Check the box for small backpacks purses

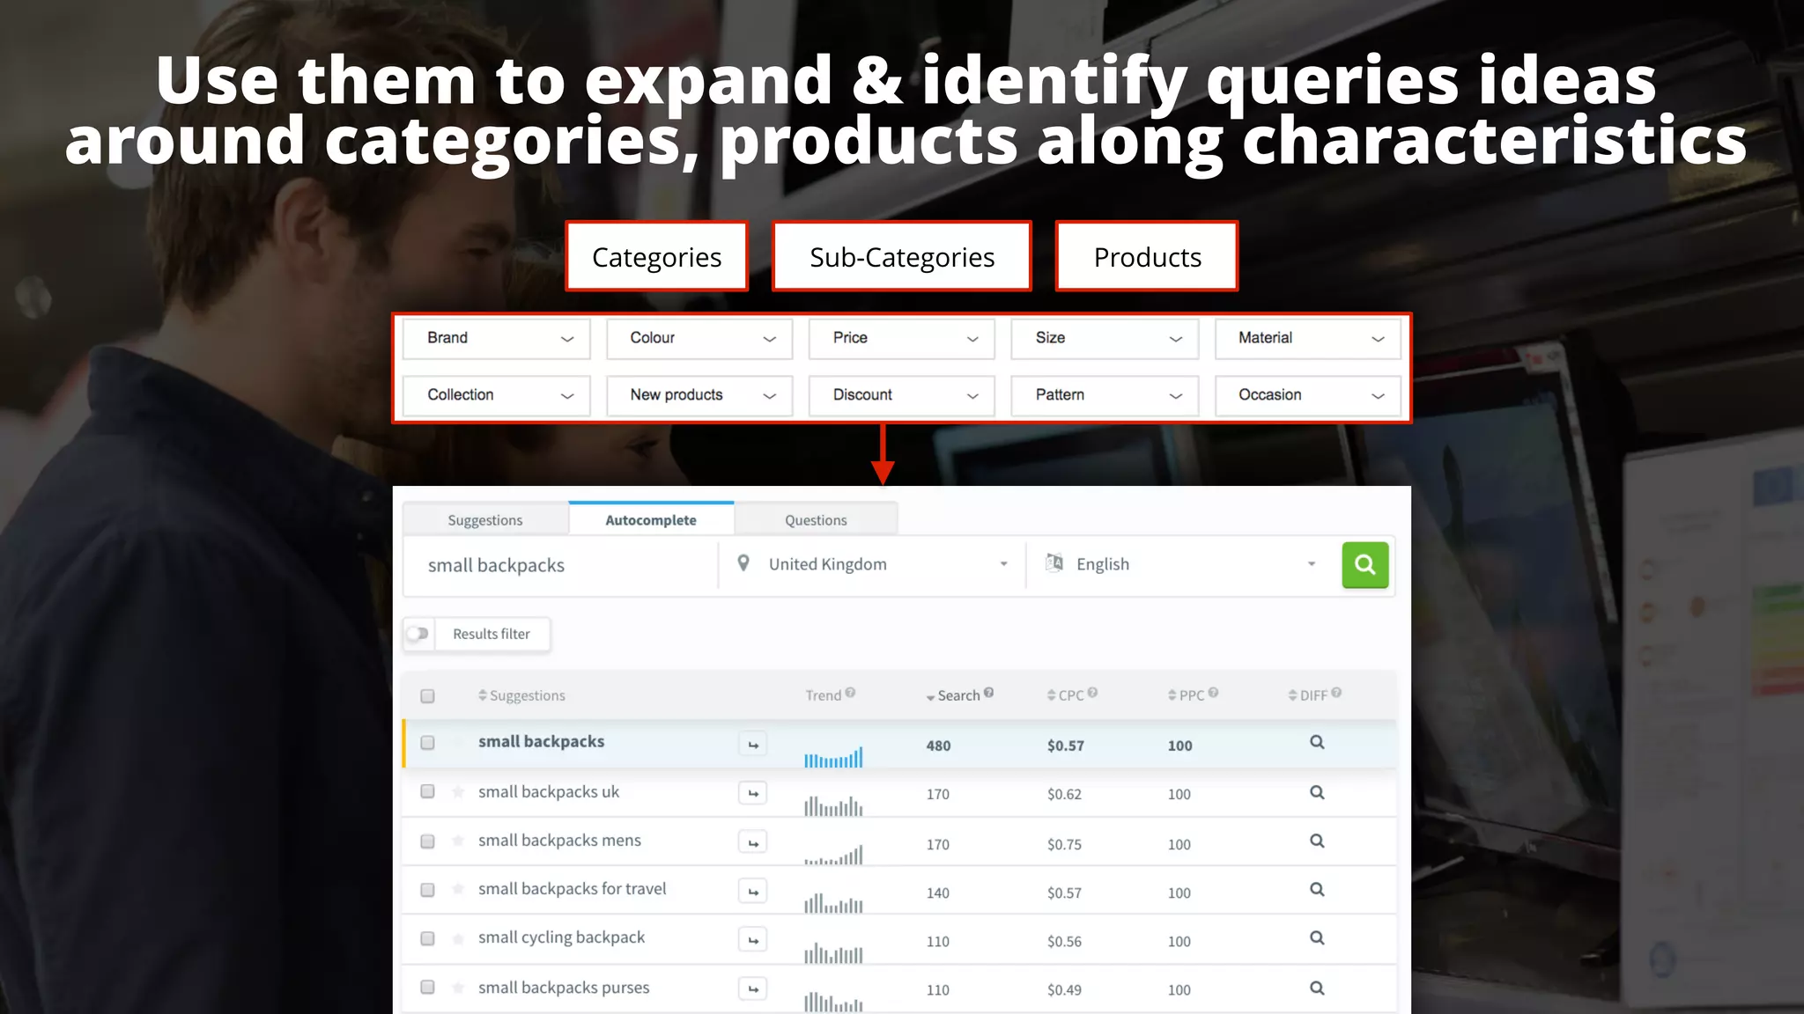[x=427, y=988]
